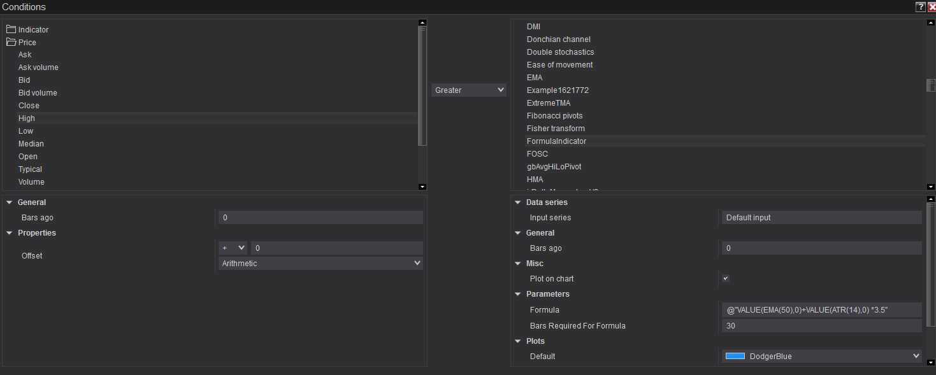Select Donchian channel indicator
This screenshot has height=375, width=936.
559,39
